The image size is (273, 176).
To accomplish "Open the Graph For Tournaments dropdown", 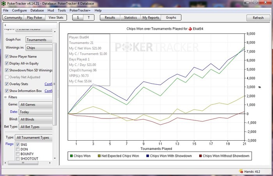I will [x=39, y=40].
